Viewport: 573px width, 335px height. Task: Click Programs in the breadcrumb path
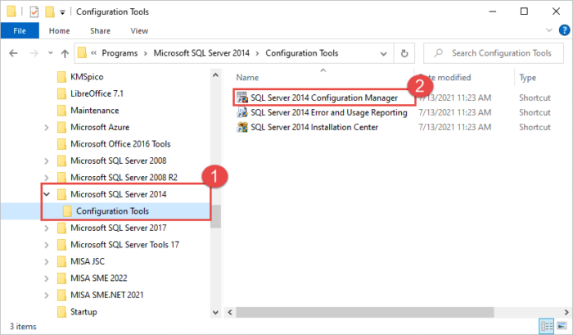[x=125, y=53]
